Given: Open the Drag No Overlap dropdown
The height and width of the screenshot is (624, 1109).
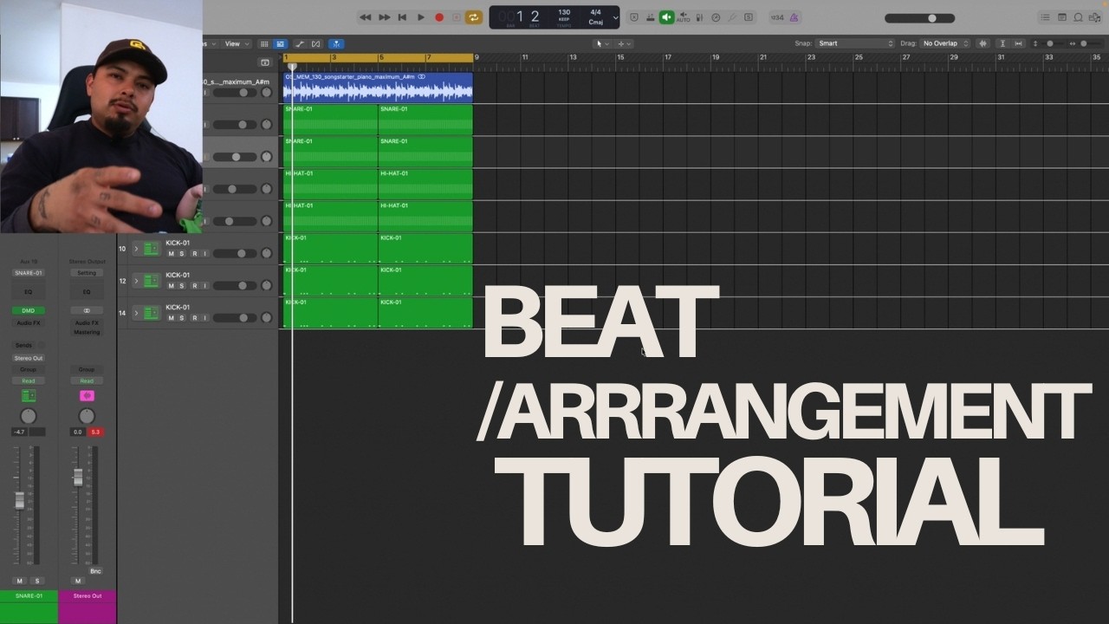Looking at the screenshot, I should (945, 43).
